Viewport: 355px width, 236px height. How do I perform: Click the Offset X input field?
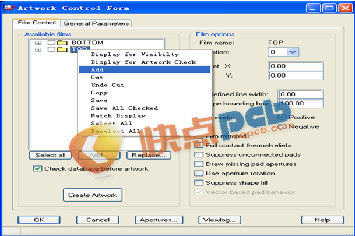tap(296, 66)
